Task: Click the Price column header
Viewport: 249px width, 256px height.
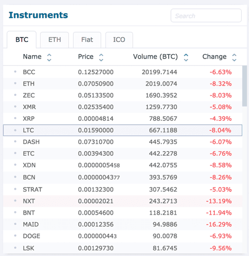Action: (86, 57)
